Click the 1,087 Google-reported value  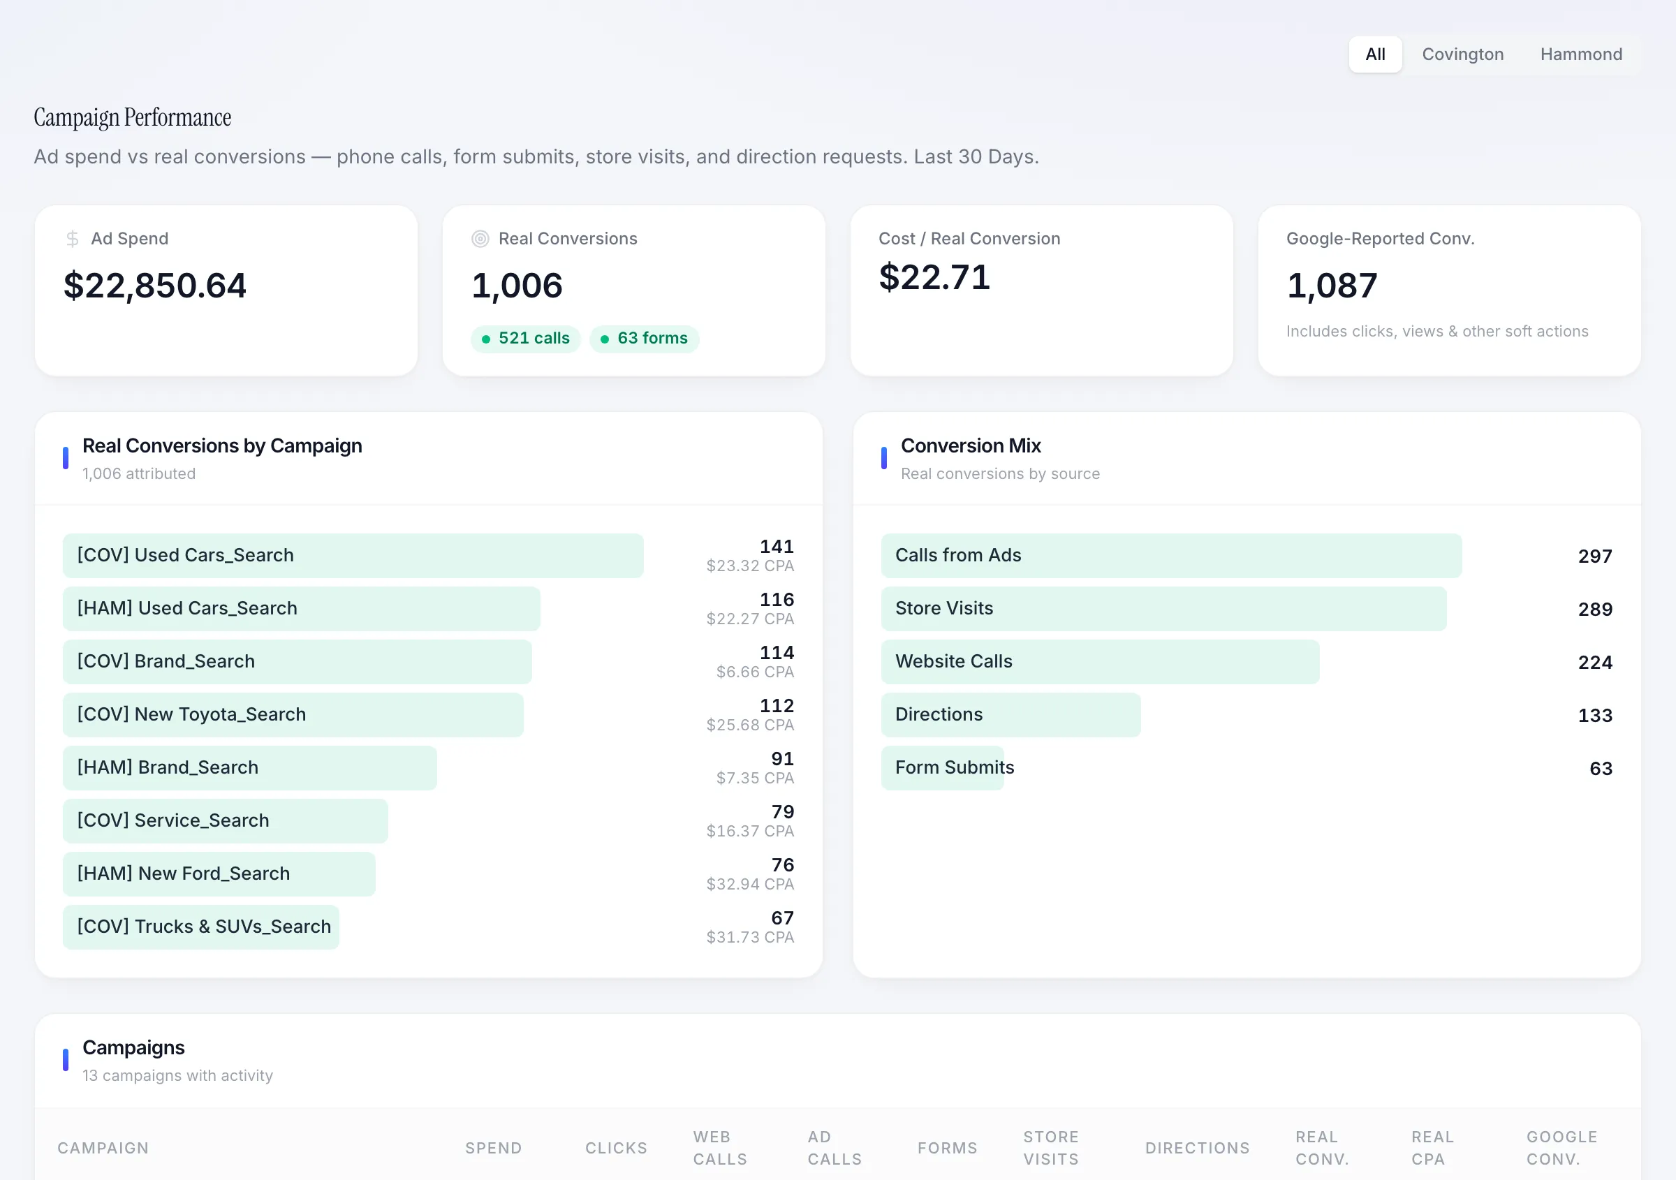(x=1332, y=286)
